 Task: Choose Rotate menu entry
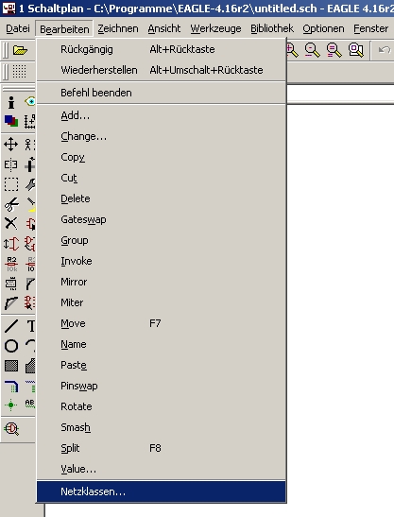162,406
